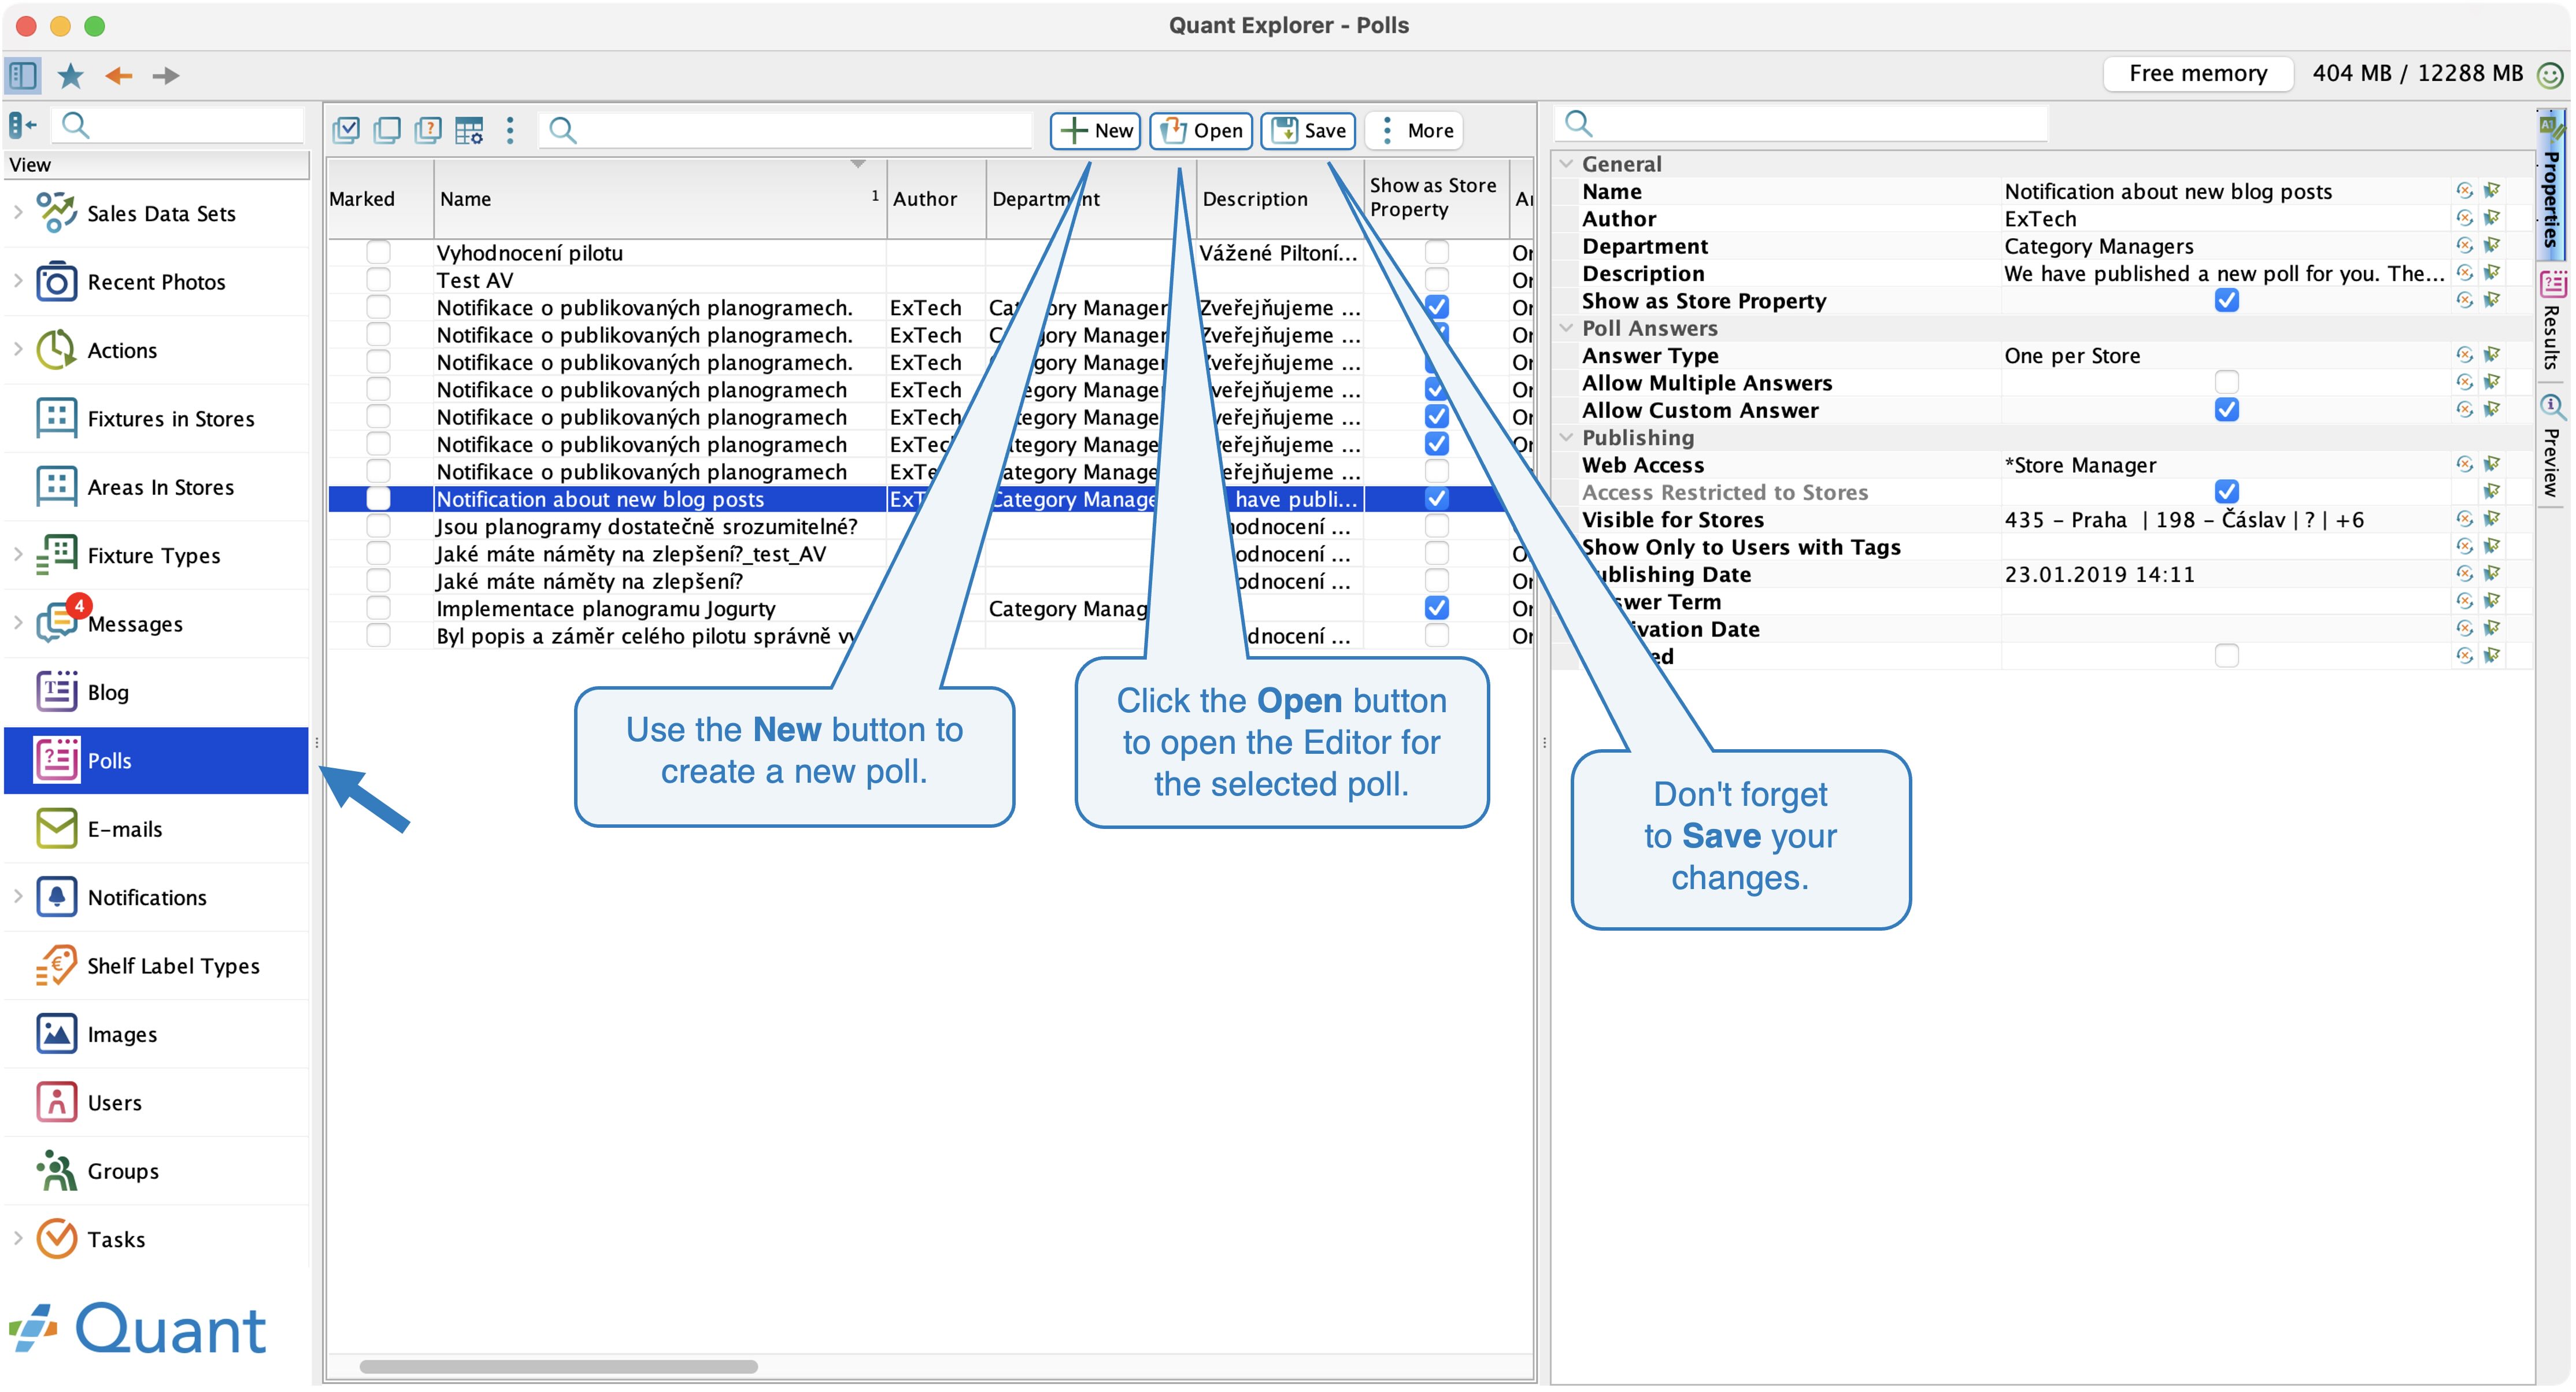Click the horizontal scrollbar under the polls table
Screen dimensions: 2576x1392
click(558, 1366)
